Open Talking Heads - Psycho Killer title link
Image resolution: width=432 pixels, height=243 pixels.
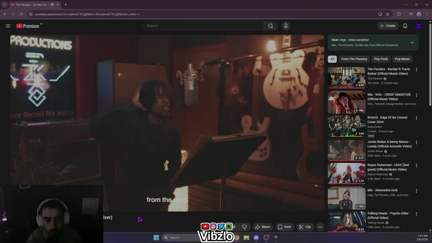[x=388, y=216]
